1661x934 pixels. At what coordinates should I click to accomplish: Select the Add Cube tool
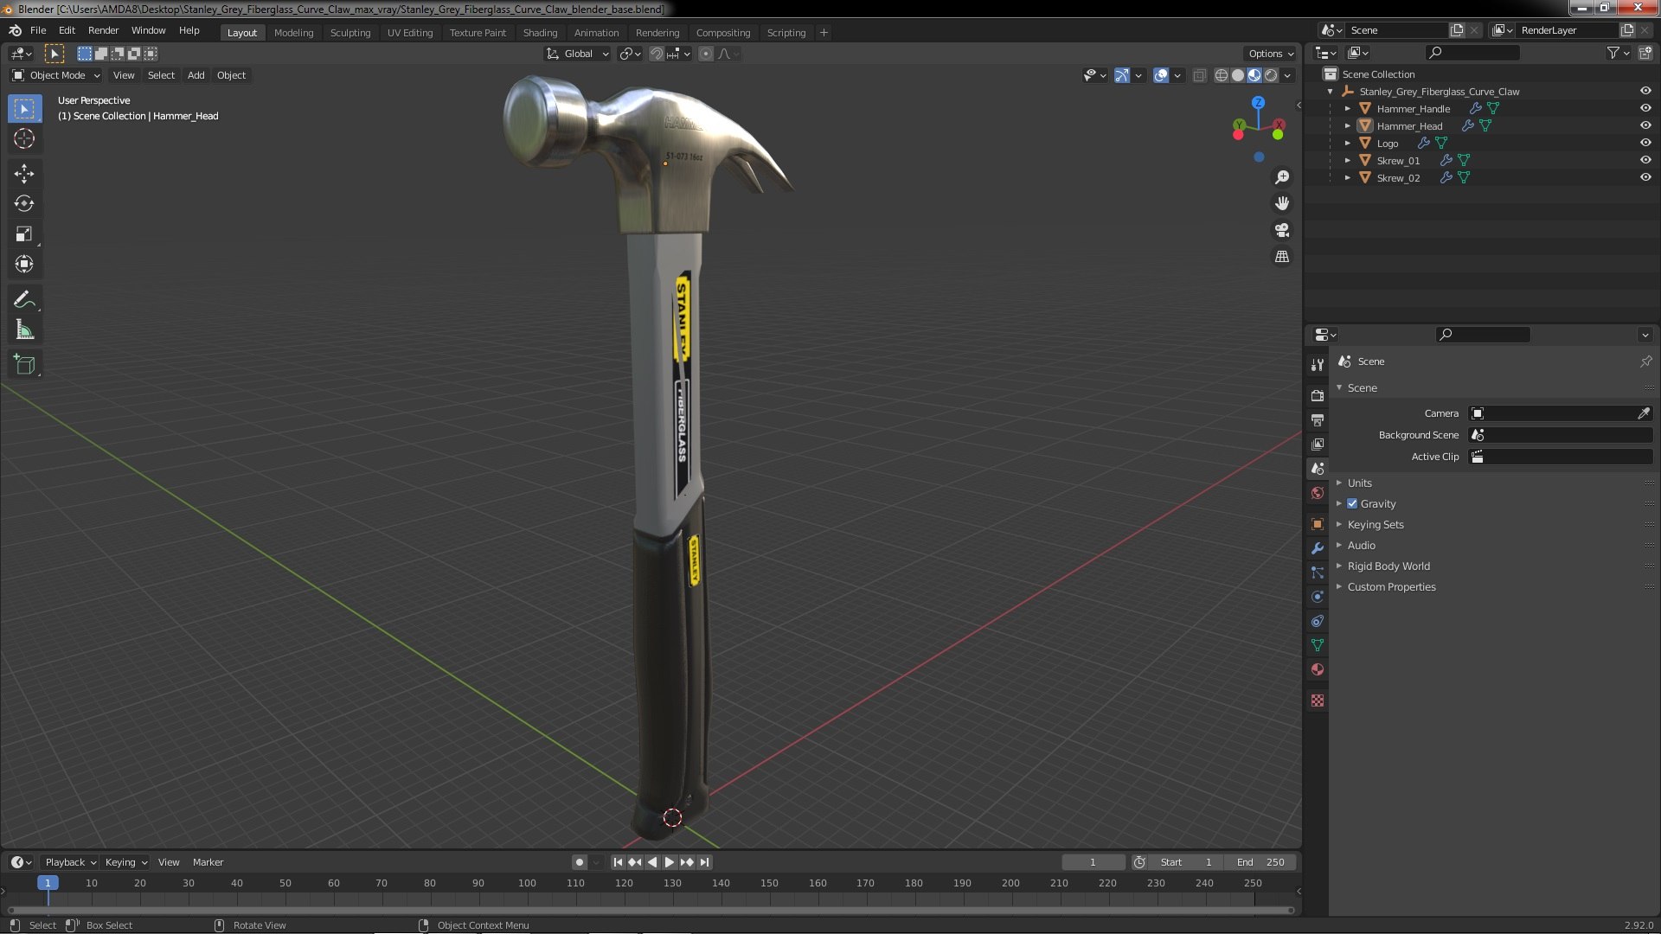(24, 365)
